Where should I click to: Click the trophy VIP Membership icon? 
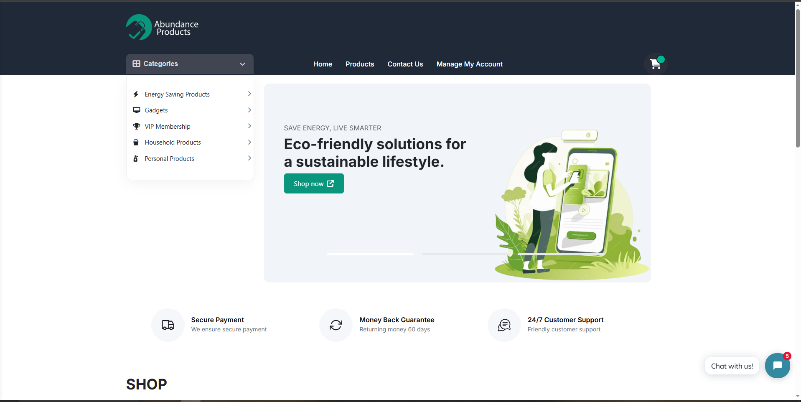coord(136,127)
